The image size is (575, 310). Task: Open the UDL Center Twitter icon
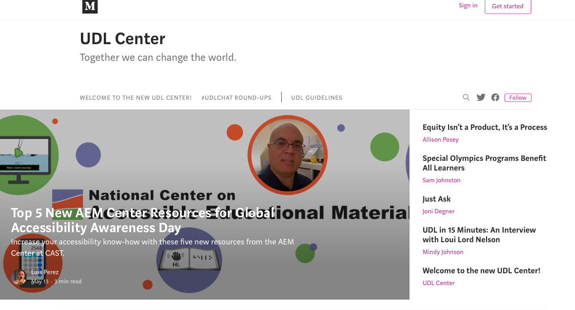tap(481, 97)
